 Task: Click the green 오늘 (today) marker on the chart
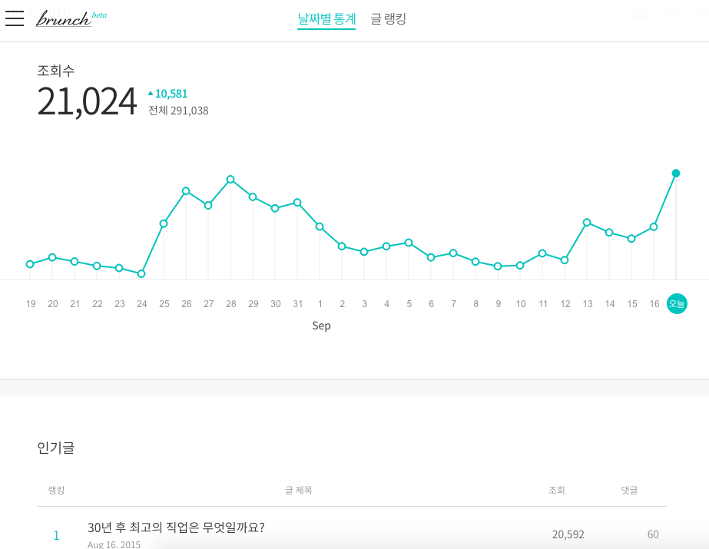point(676,303)
